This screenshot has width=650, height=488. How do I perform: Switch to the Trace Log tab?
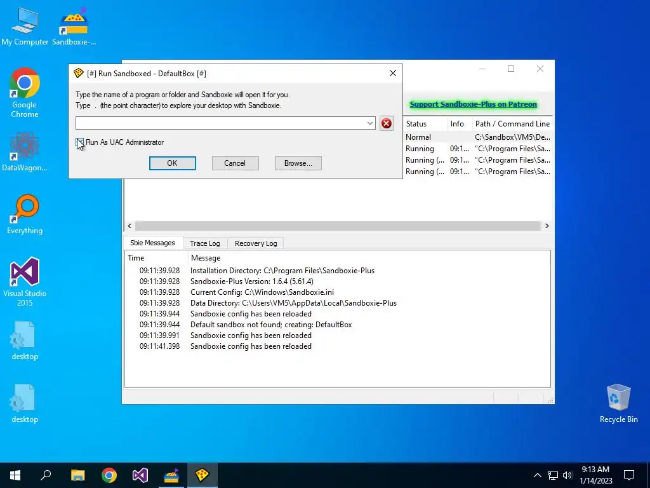(205, 243)
